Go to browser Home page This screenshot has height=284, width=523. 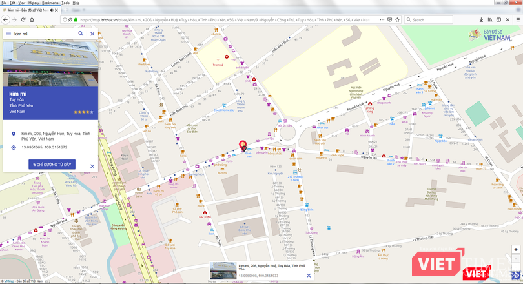pyautogui.click(x=32, y=20)
